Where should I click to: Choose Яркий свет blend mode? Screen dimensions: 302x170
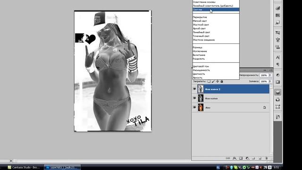click(x=216, y=28)
